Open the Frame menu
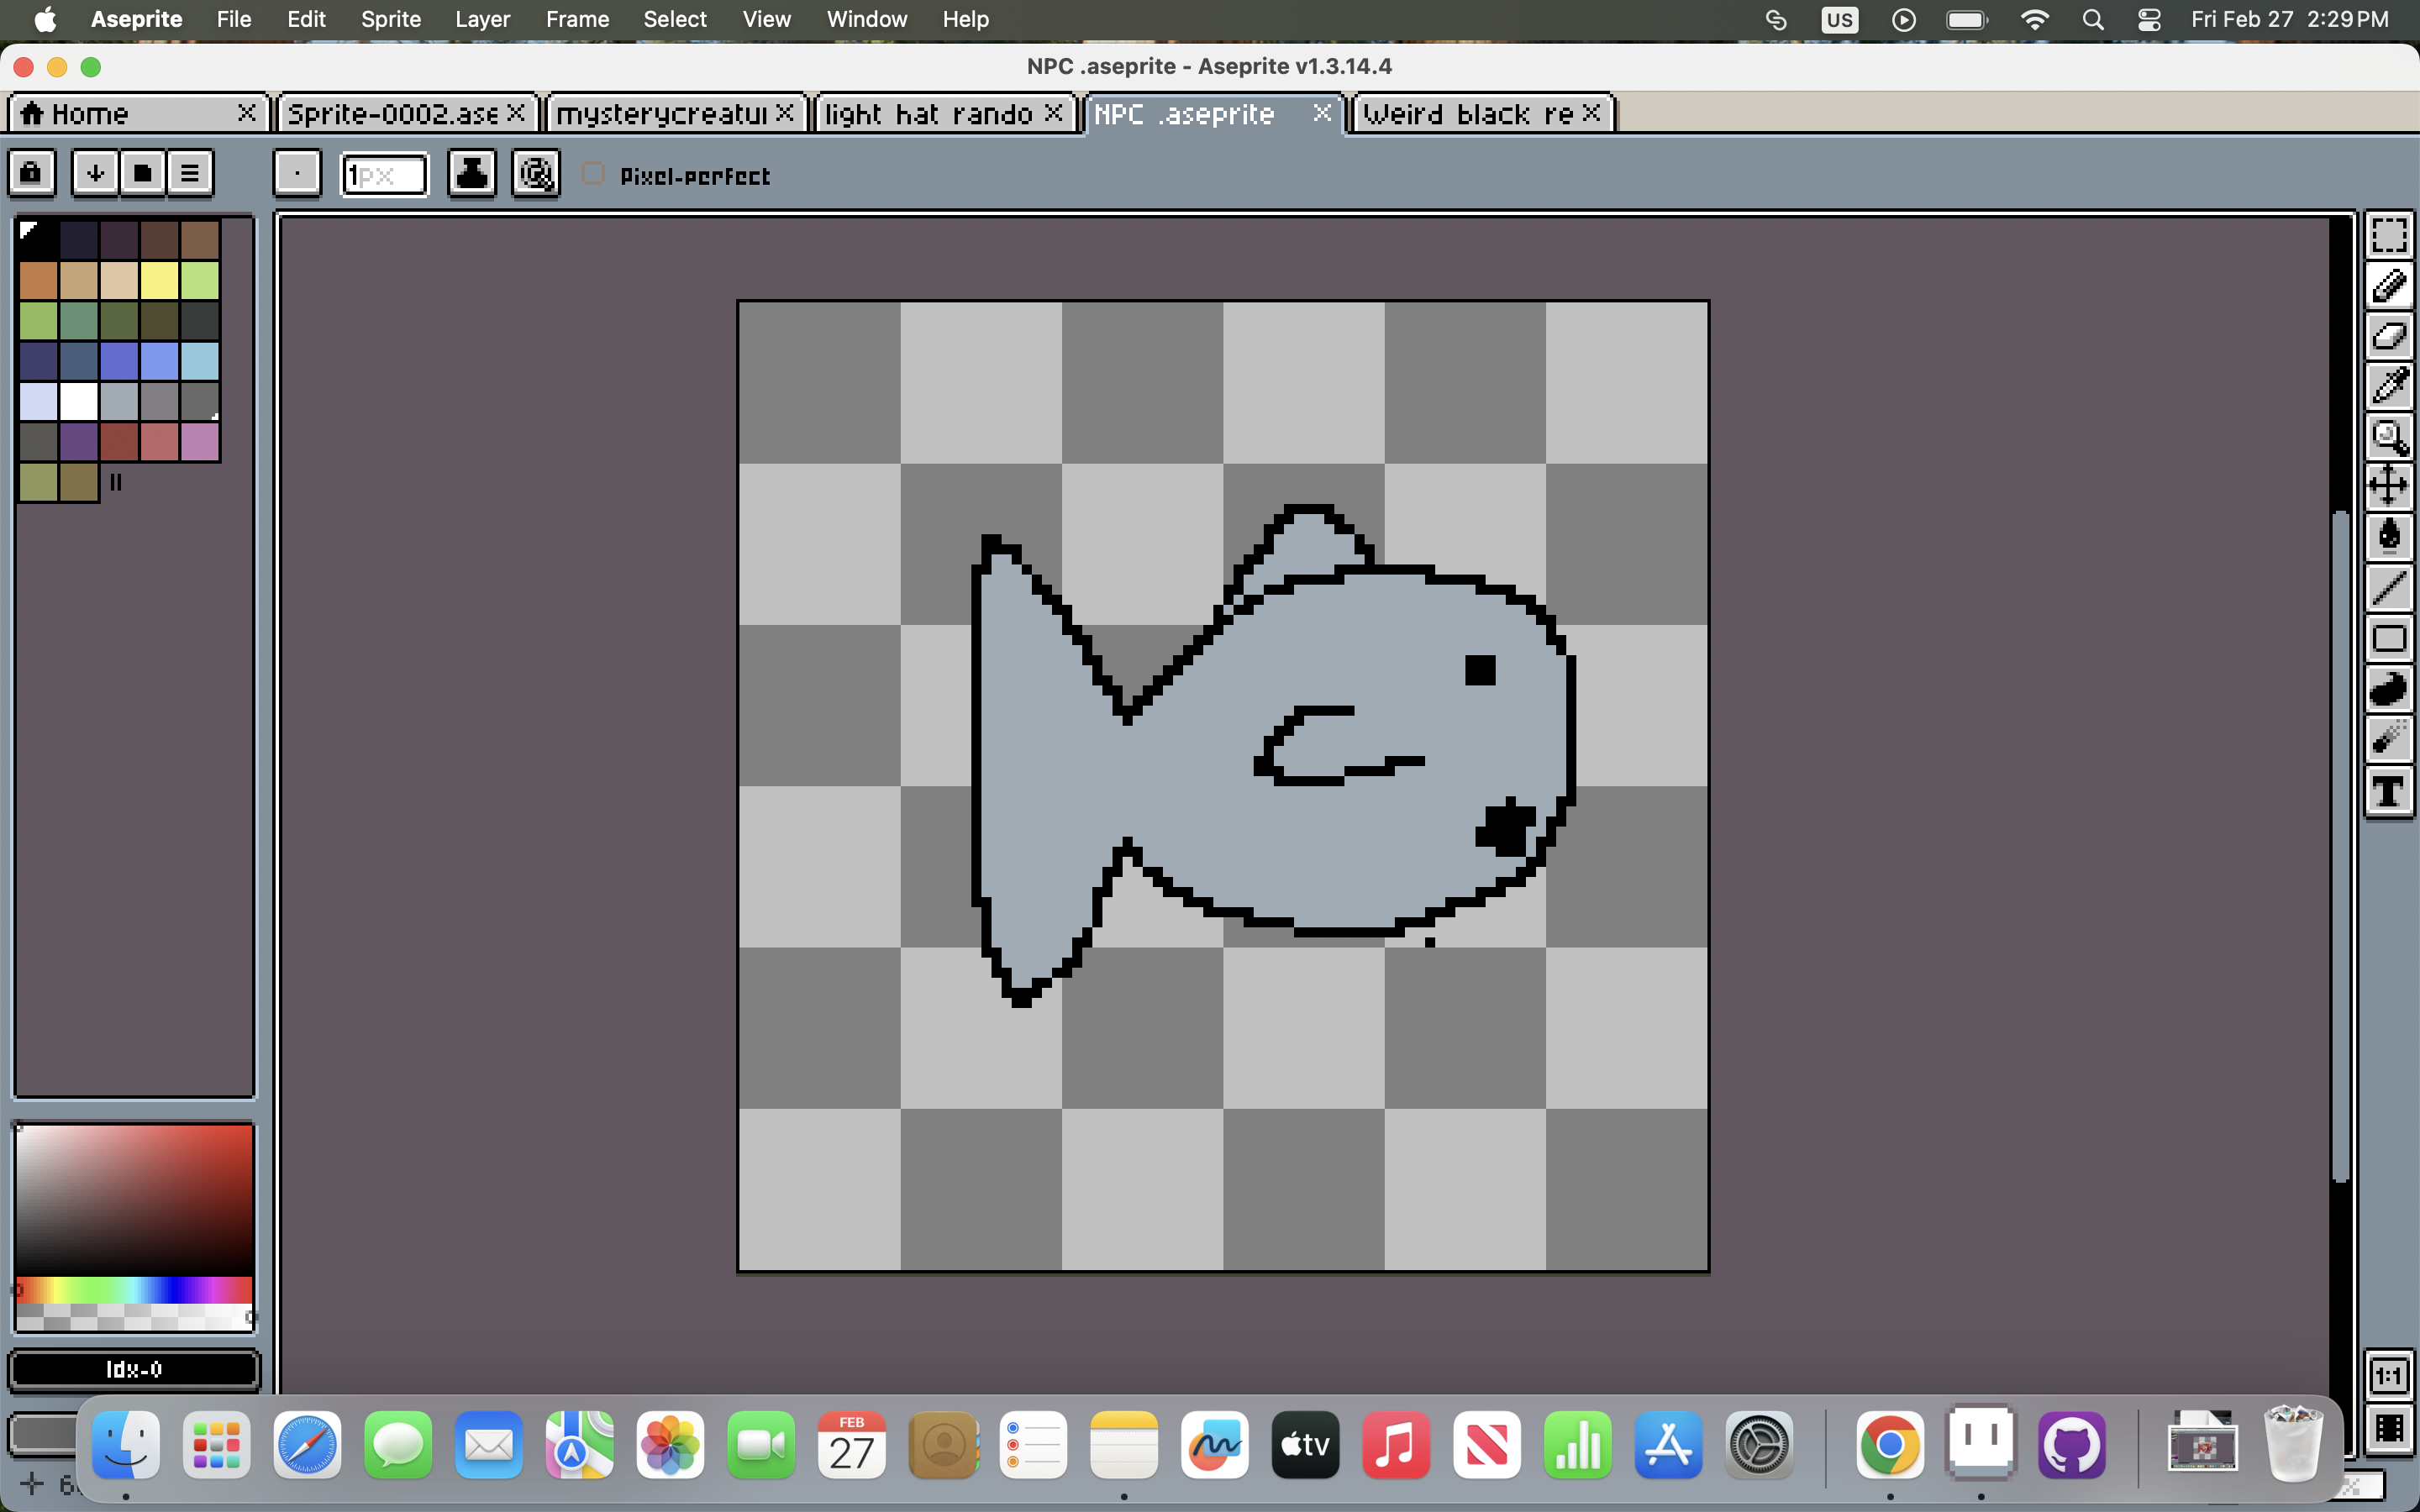Viewport: 2420px width, 1512px height. coord(577,19)
